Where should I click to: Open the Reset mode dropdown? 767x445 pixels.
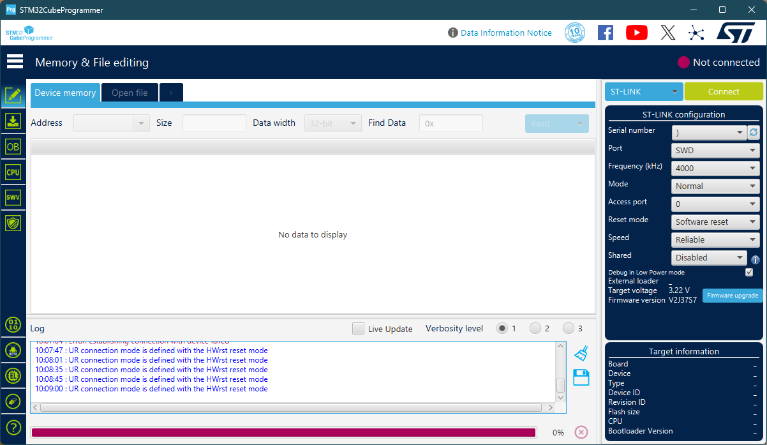pyautogui.click(x=715, y=222)
